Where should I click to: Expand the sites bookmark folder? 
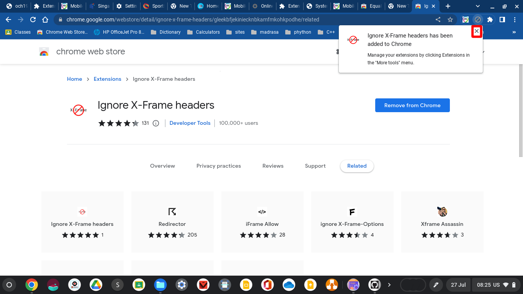[x=235, y=32]
